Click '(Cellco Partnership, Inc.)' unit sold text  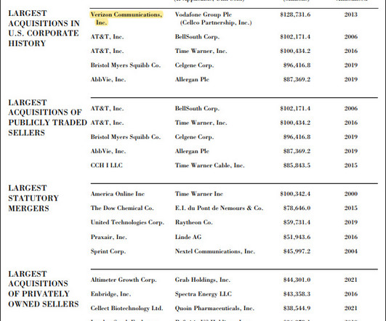click(216, 23)
